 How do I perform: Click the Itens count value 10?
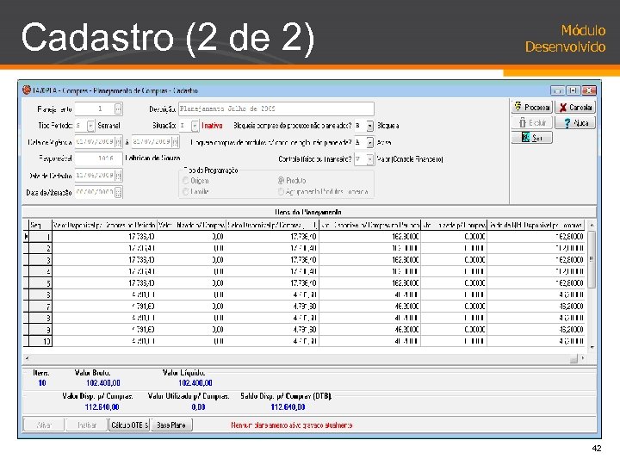(x=42, y=382)
